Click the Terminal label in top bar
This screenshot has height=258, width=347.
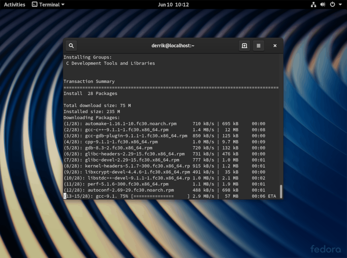coord(49,5)
